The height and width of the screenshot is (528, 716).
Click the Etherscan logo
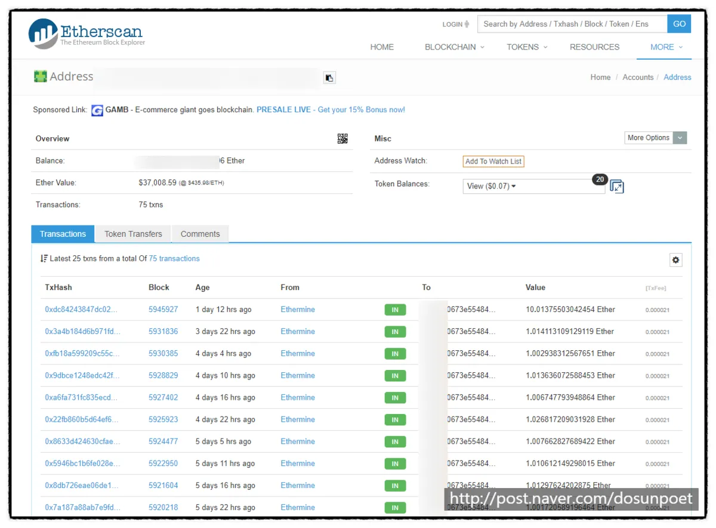click(87, 33)
